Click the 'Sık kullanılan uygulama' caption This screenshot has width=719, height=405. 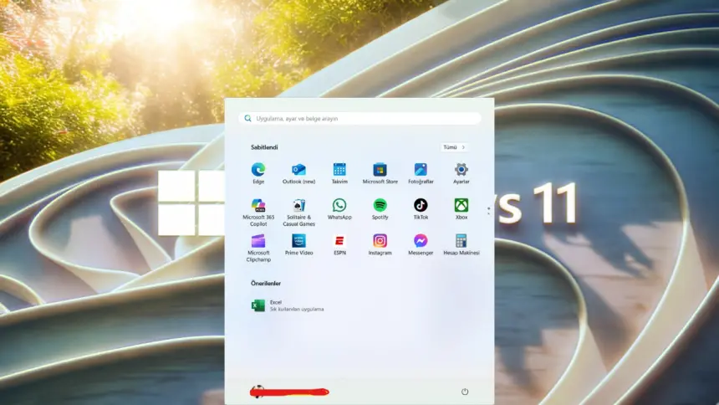pos(297,310)
